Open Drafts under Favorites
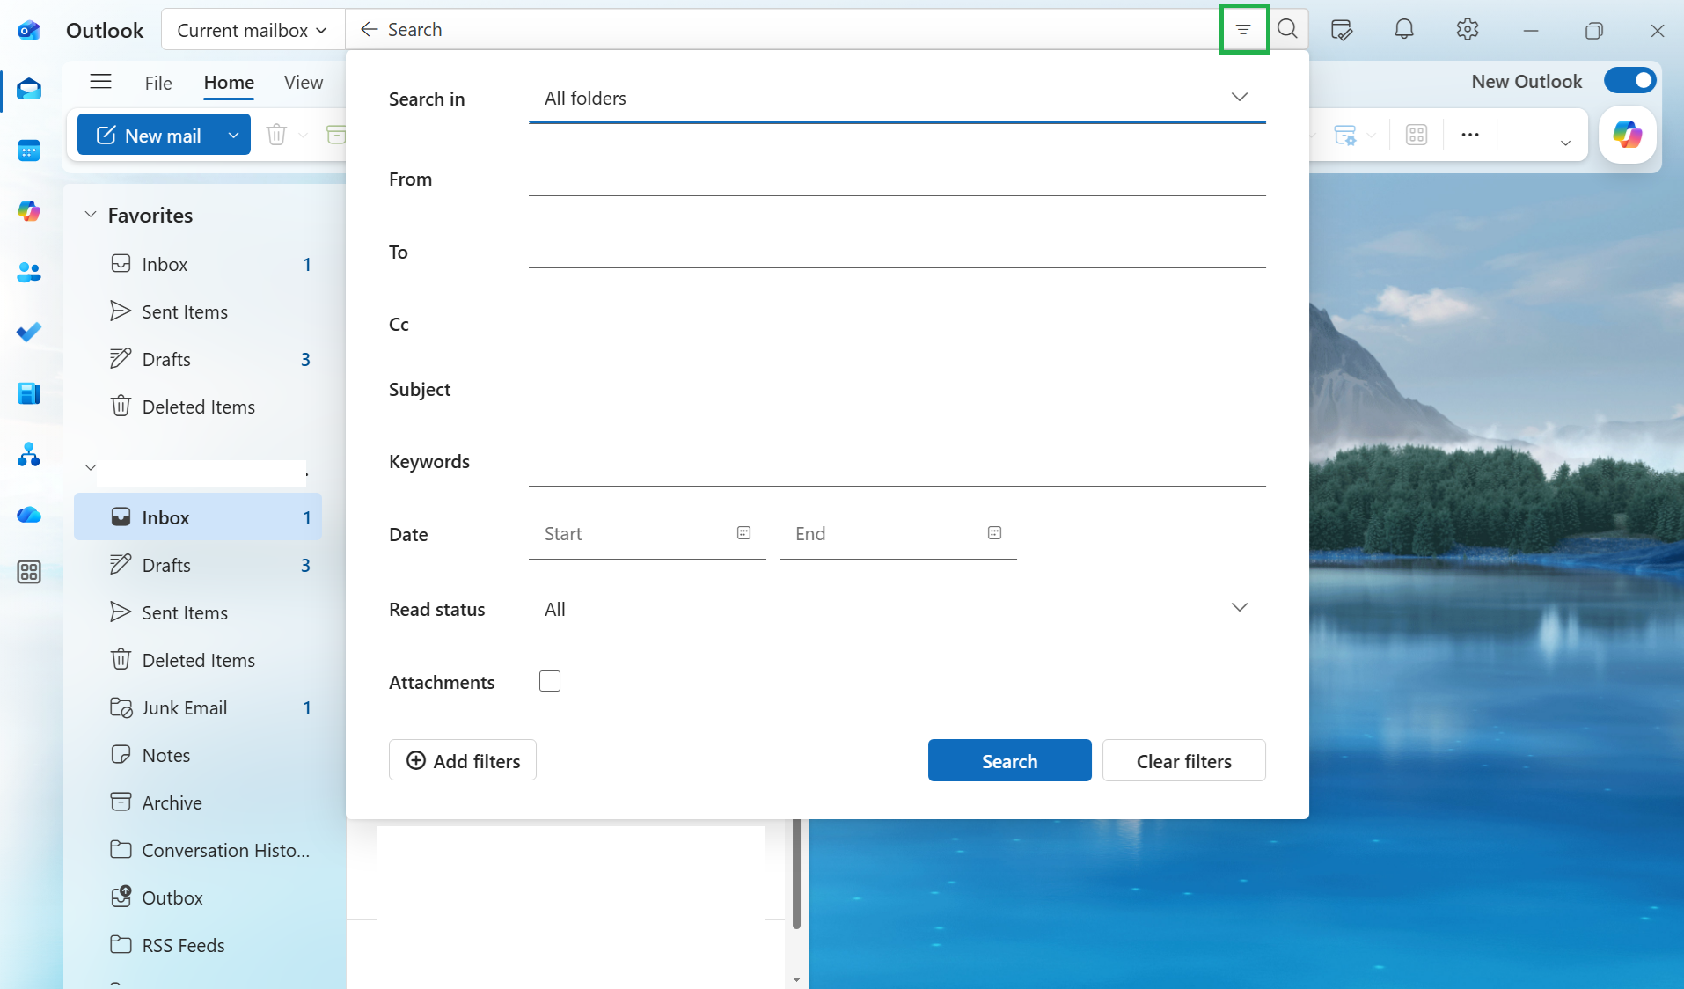 [198, 359]
